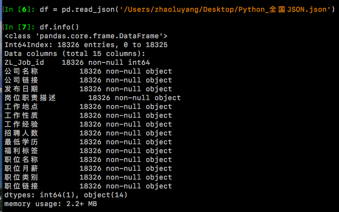Screen dimensions: 339x212
Task: Click the df.info() command text
Action: [59, 27]
